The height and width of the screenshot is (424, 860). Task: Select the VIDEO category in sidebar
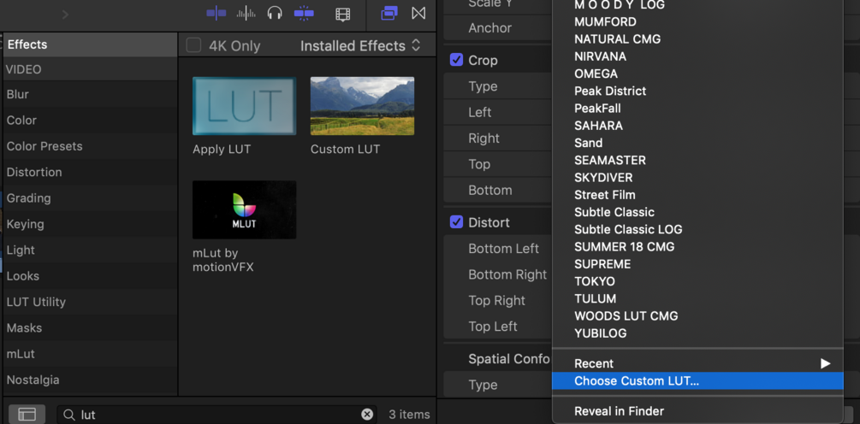[90, 69]
